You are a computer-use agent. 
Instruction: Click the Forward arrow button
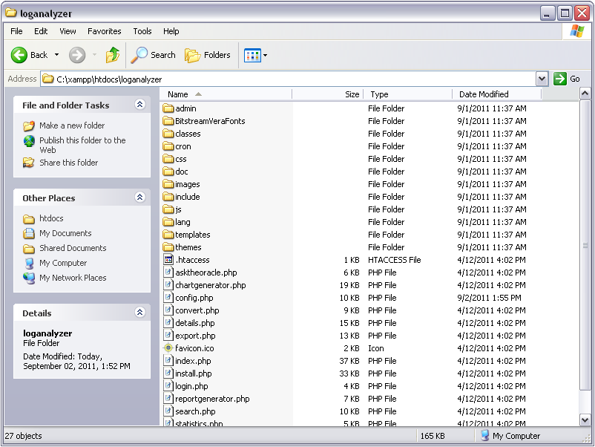(x=77, y=56)
